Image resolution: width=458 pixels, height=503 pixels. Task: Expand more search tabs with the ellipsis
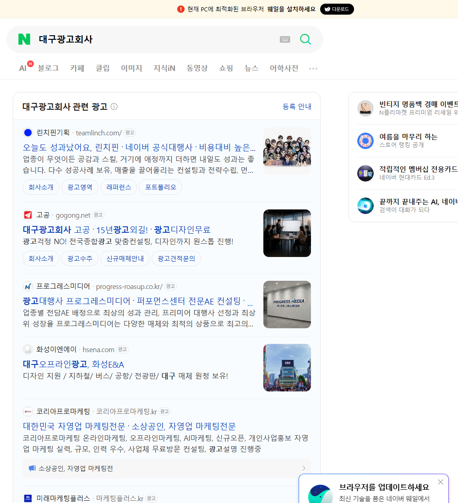(x=313, y=68)
